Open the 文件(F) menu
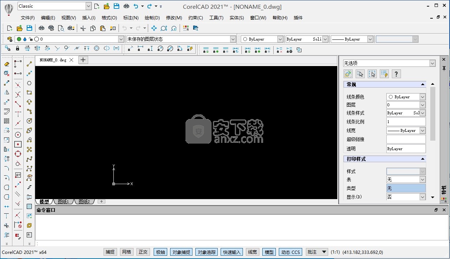450x259 pixels. pos(28,18)
